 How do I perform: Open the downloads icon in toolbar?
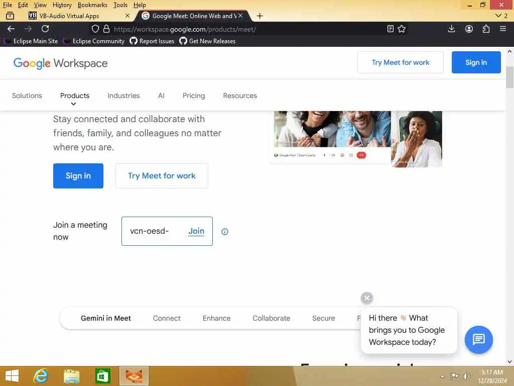point(451,29)
